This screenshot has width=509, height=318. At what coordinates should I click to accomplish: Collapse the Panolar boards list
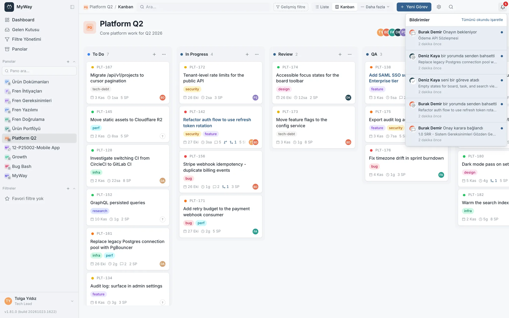coord(74,62)
